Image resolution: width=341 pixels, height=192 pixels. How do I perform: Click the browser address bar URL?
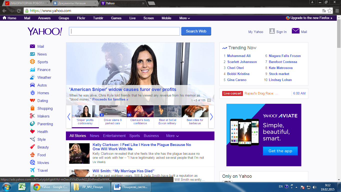51,11
